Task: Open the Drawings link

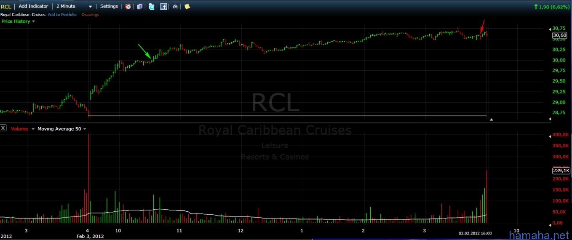Action: pyautogui.click(x=90, y=15)
